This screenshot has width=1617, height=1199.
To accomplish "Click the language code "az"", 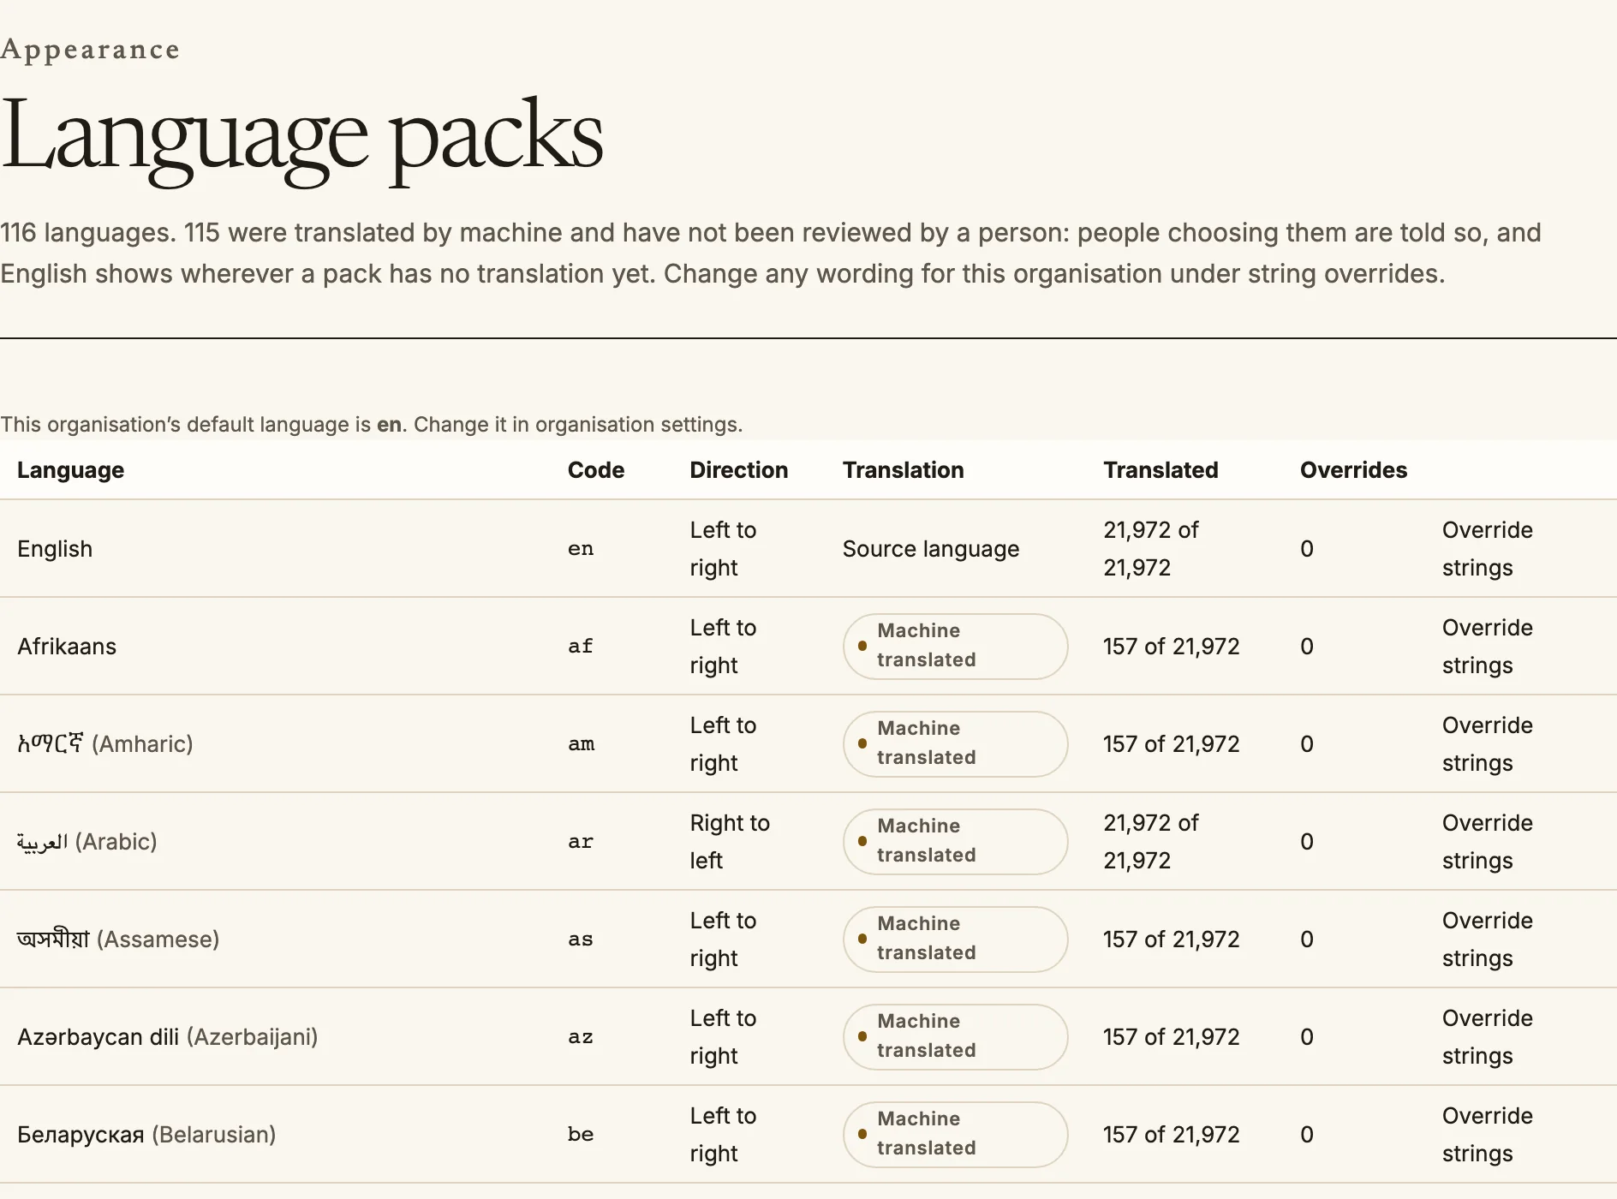I will coord(581,1037).
